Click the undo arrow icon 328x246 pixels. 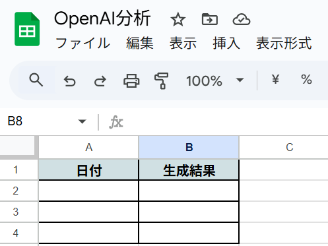pos(69,81)
